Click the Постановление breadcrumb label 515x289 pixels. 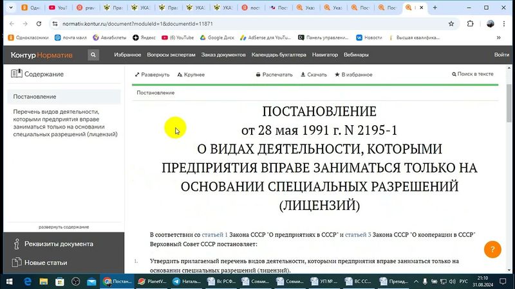tap(155, 92)
